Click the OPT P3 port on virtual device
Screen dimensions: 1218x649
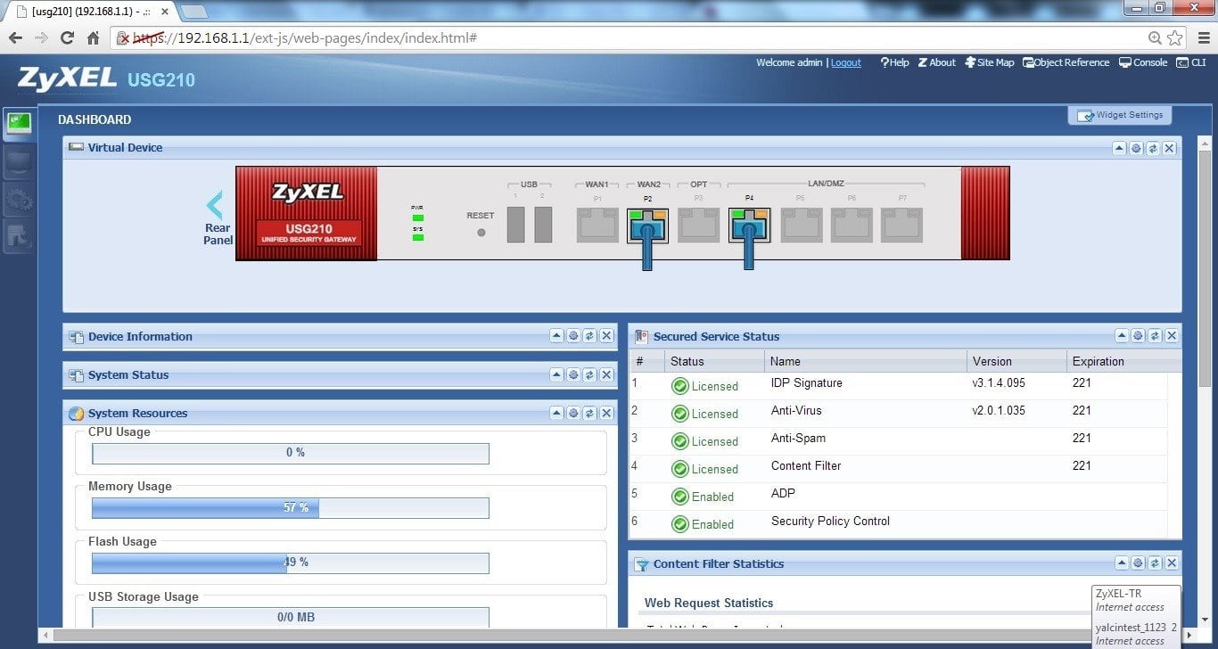click(698, 225)
